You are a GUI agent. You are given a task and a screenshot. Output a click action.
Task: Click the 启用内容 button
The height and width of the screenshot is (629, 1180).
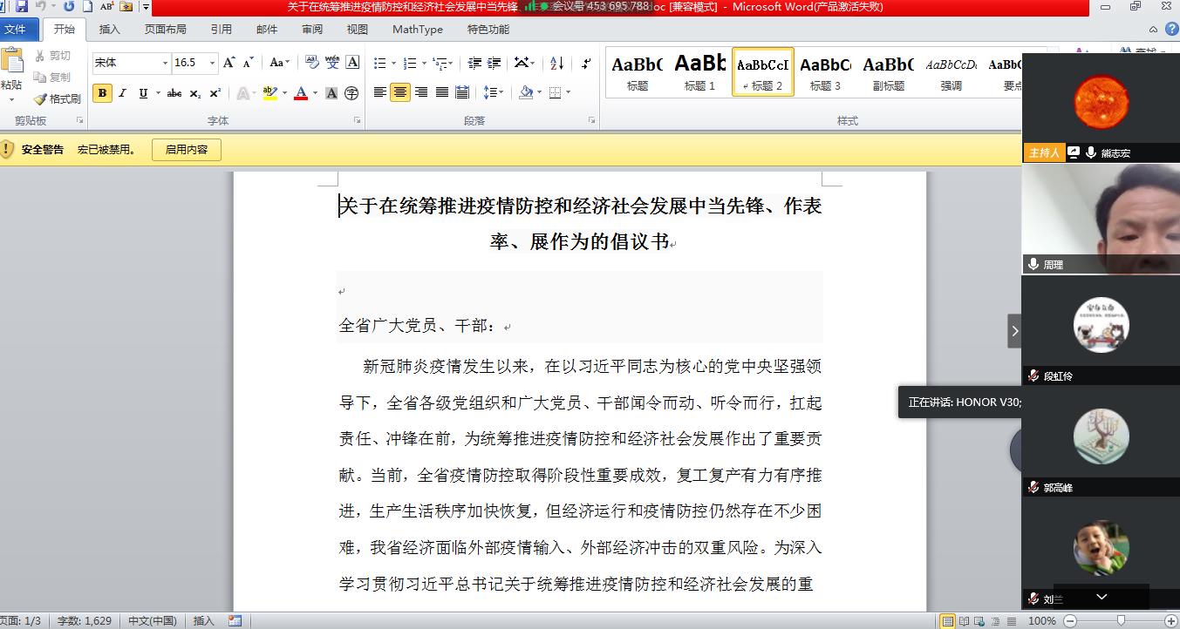pyautogui.click(x=187, y=150)
